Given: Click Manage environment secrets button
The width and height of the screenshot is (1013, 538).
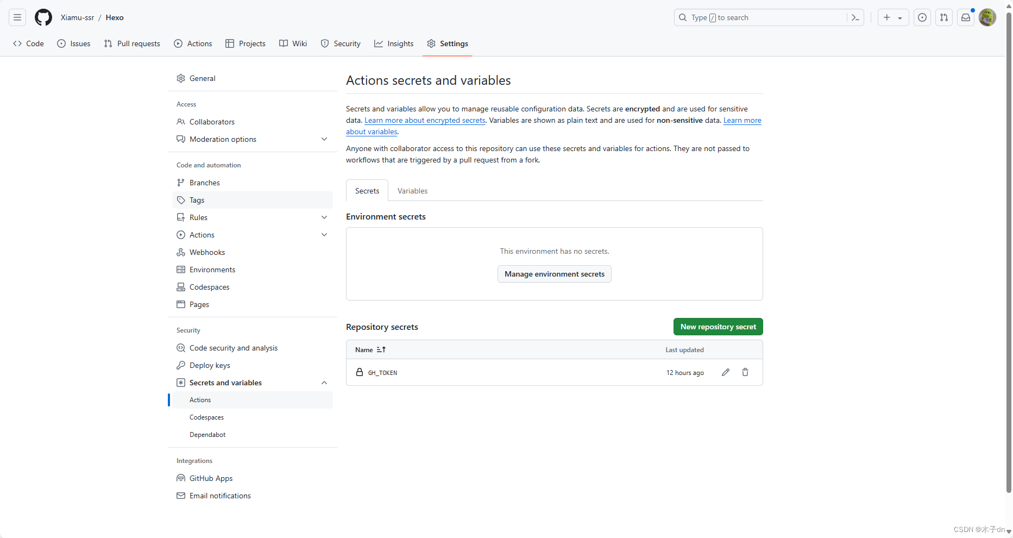Looking at the screenshot, I should pos(555,274).
